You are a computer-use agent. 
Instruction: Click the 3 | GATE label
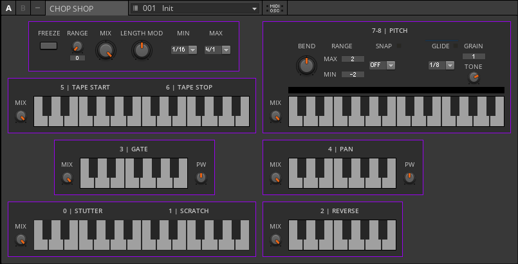click(x=134, y=149)
